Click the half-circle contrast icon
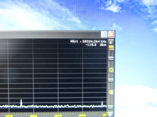The width and height of the screenshot is (157, 117). click(111, 92)
